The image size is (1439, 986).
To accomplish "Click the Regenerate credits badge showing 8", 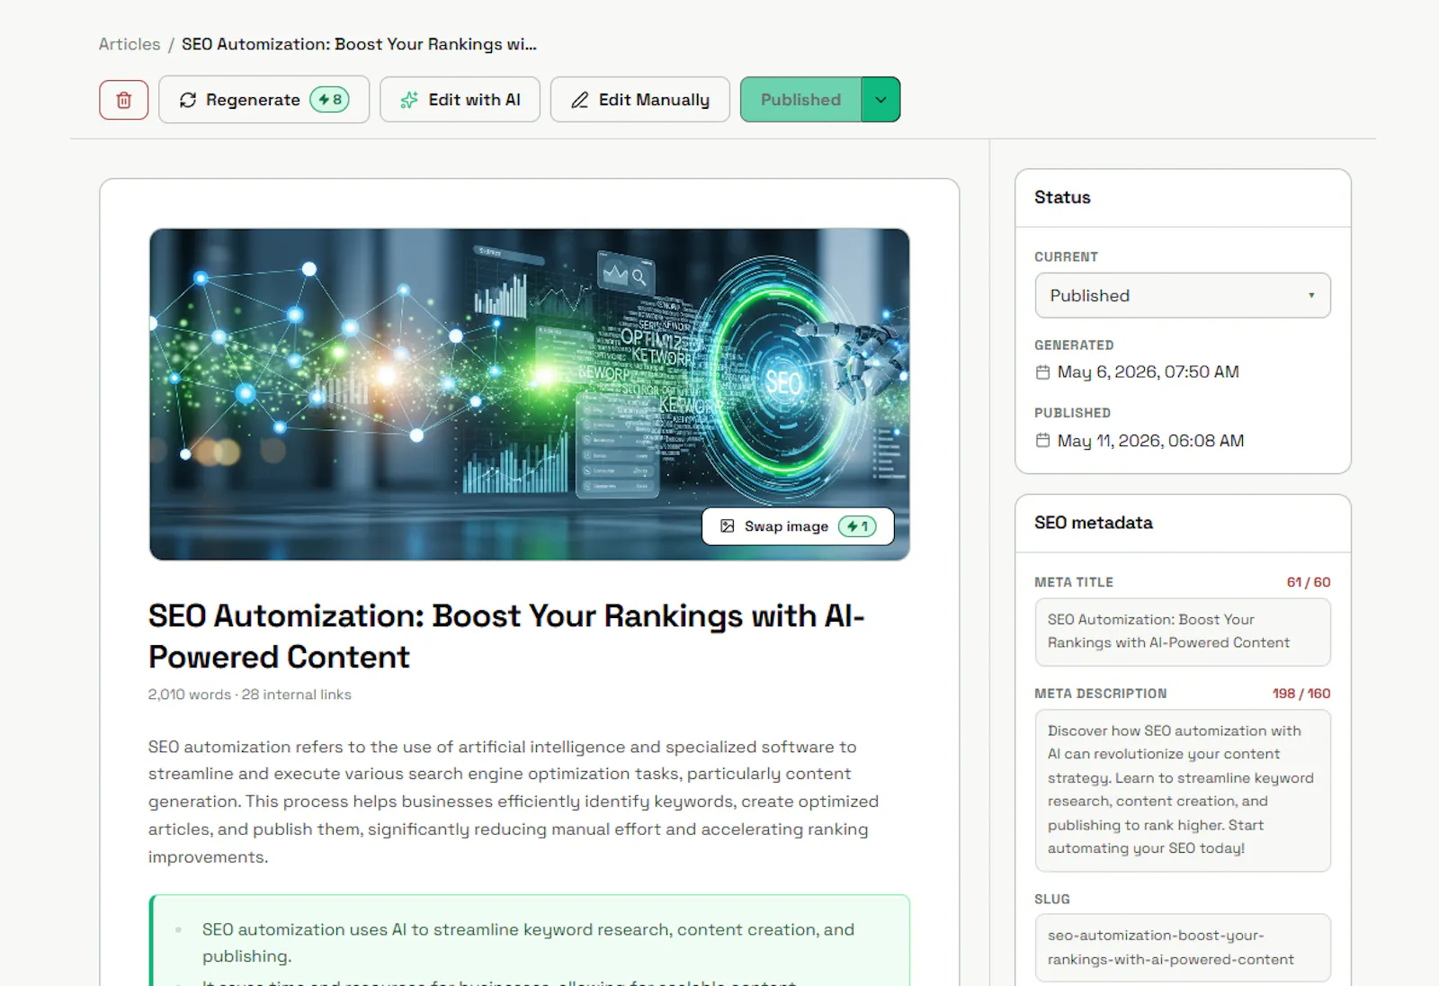I will point(330,100).
